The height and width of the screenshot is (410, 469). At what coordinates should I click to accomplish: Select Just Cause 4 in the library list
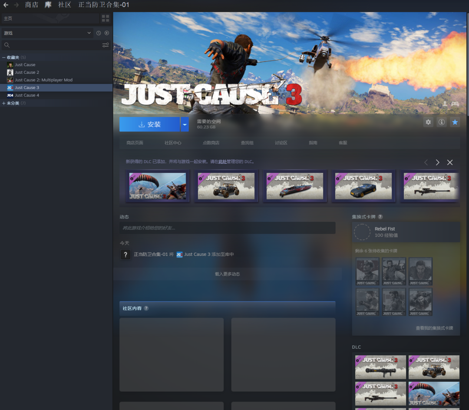click(27, 95)
